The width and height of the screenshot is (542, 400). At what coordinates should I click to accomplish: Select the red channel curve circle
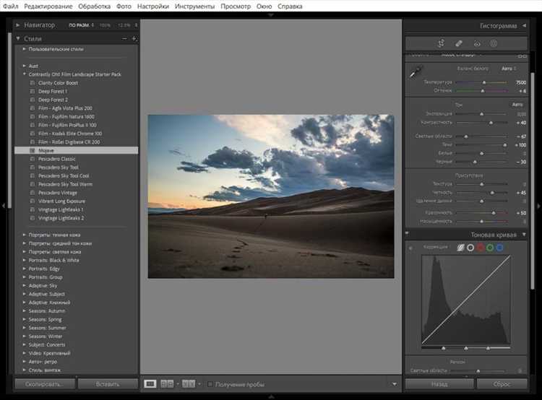480,248
